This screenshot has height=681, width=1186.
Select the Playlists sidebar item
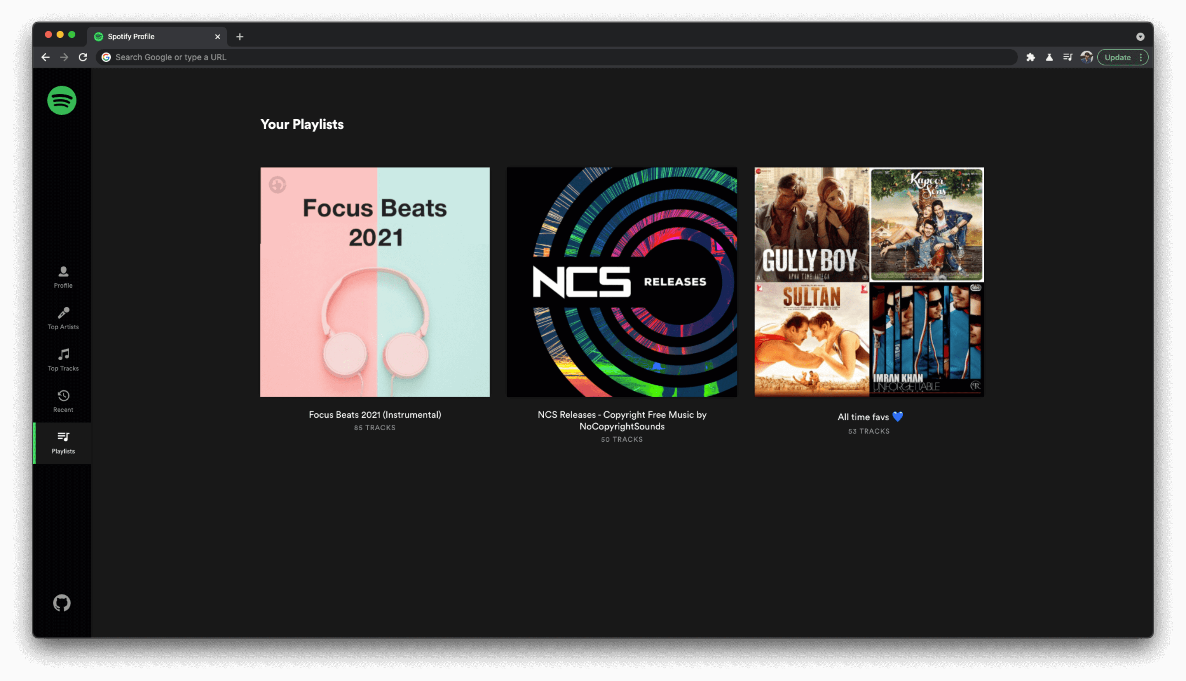pyautogui.click(x=63, y=442)
